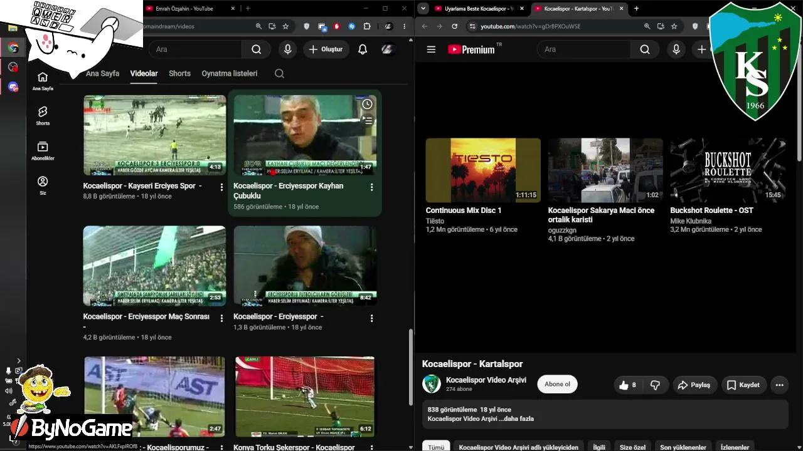Select the Videolar channel tab
The width and height of the screenshot is (803, 451).
(x=144, y=73)
